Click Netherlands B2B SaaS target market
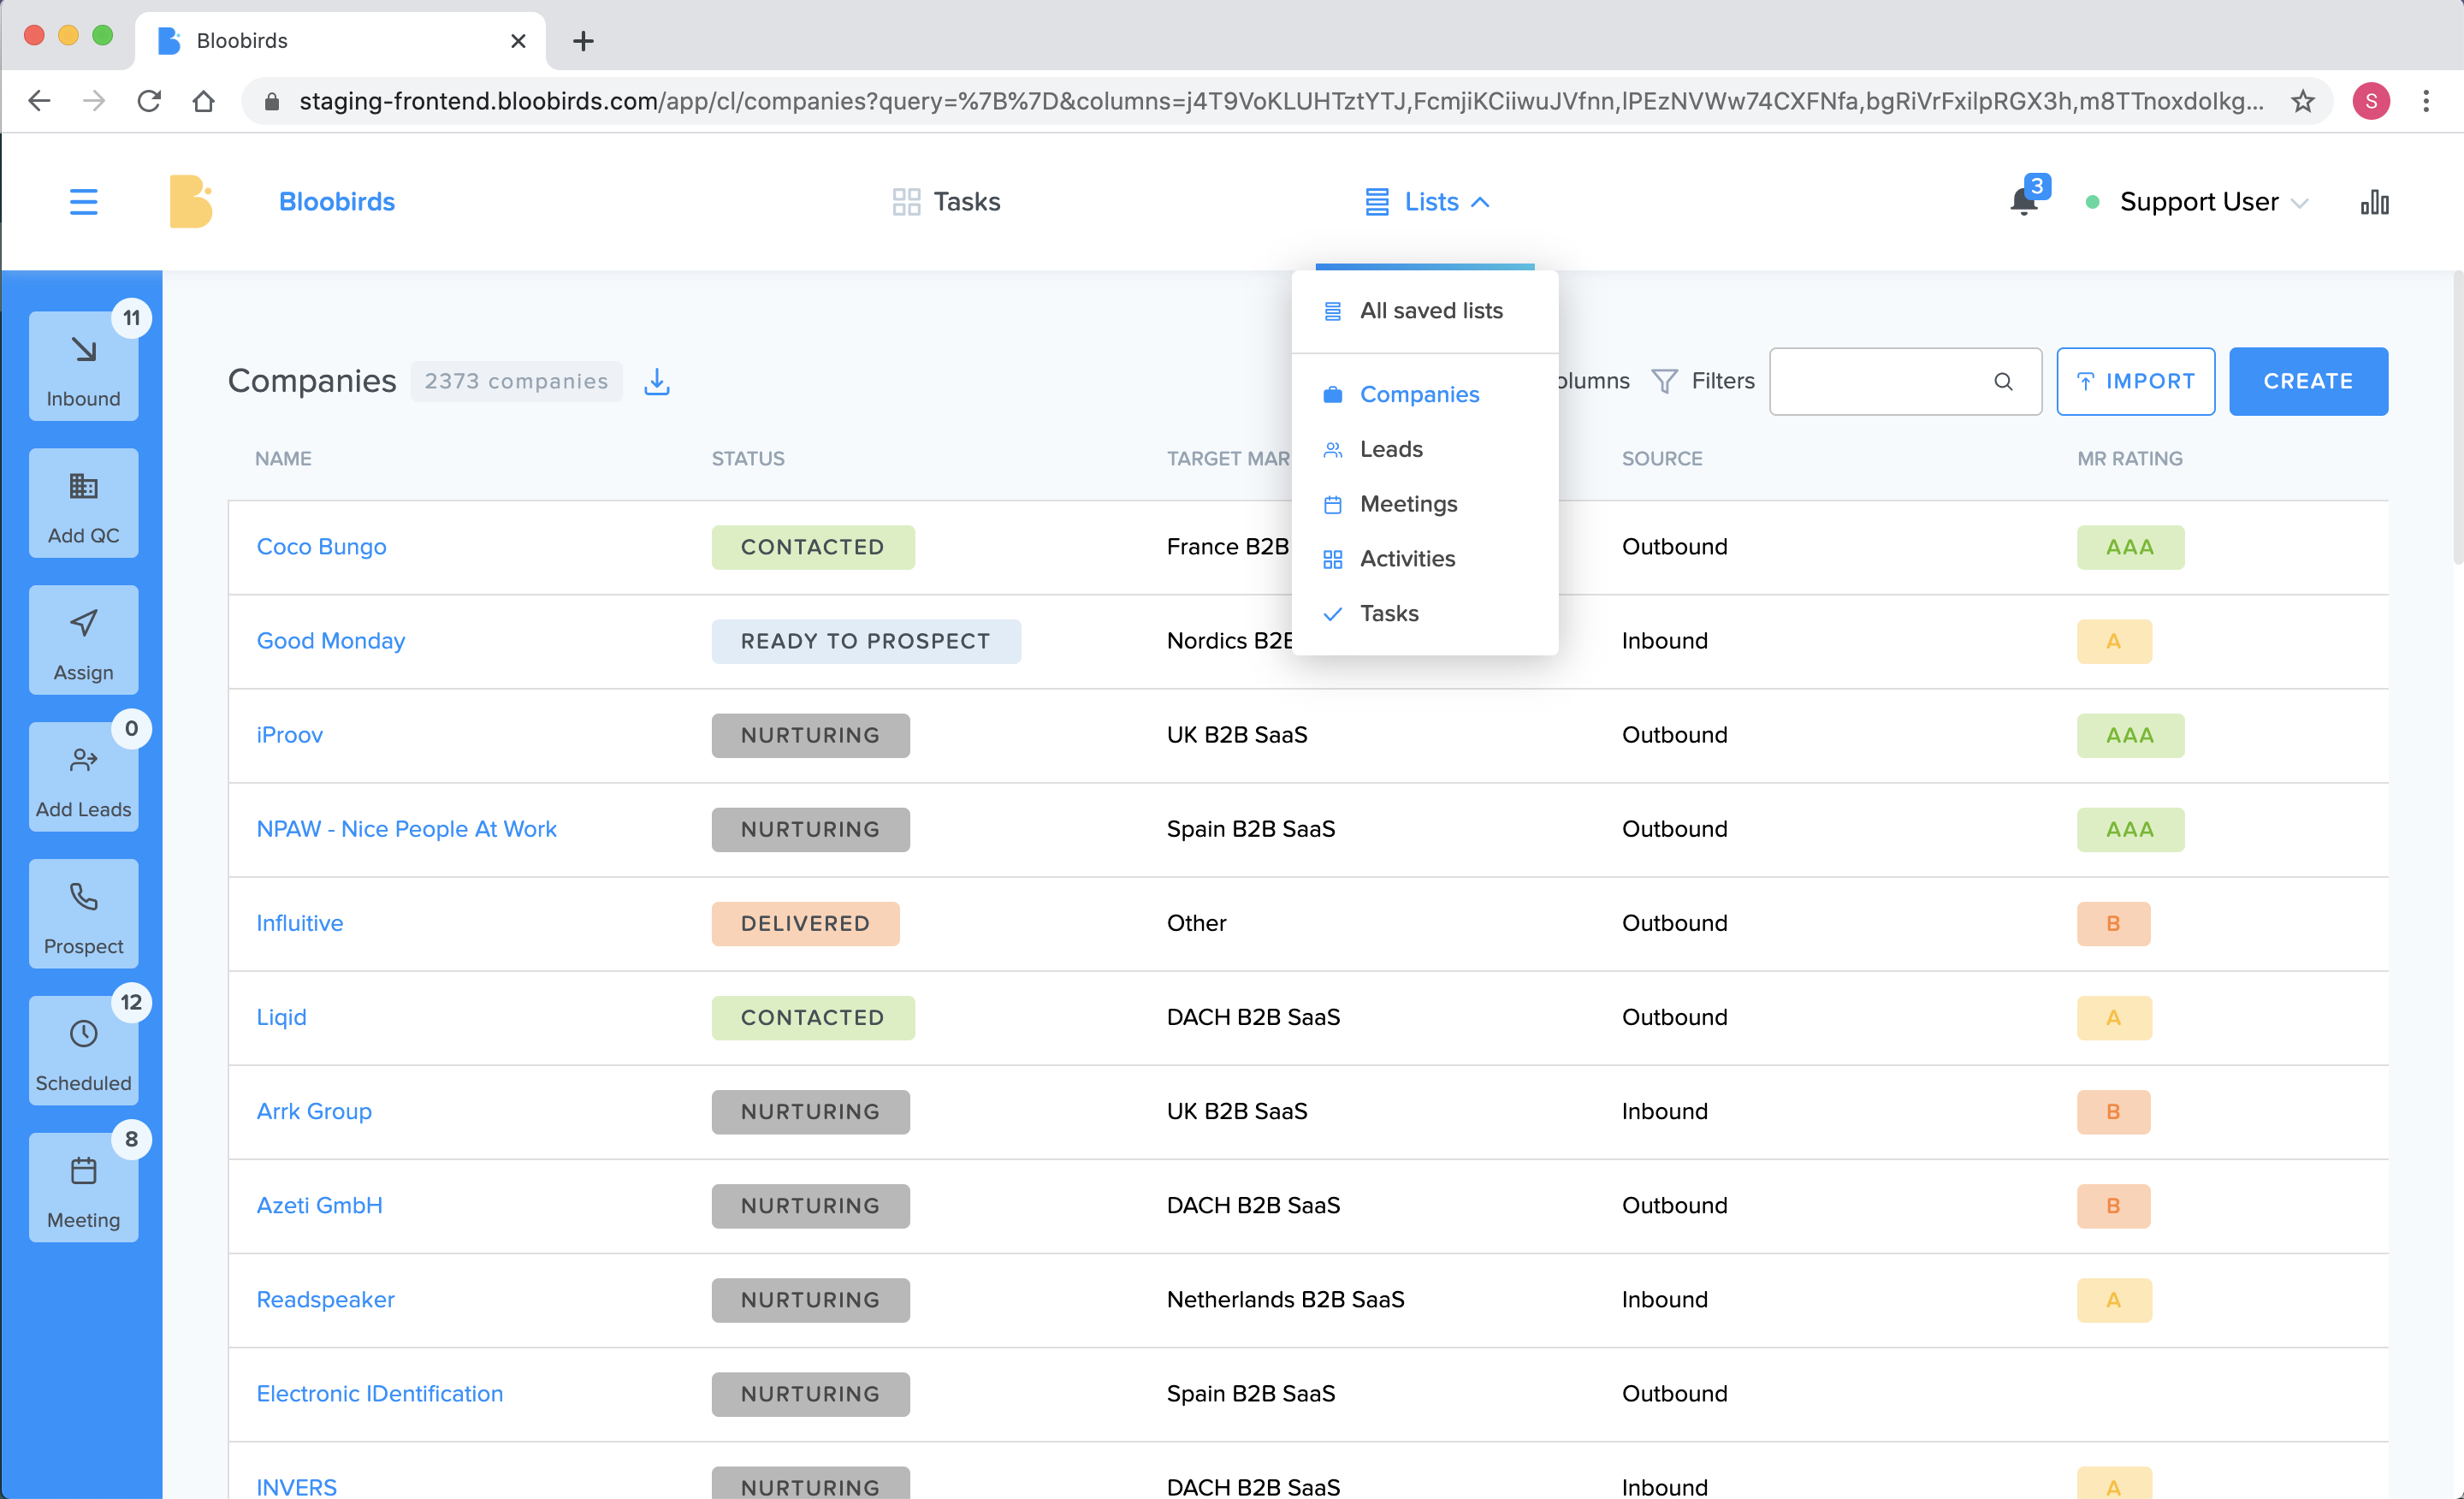2464x1499 pixels. pos(1285,1299)
